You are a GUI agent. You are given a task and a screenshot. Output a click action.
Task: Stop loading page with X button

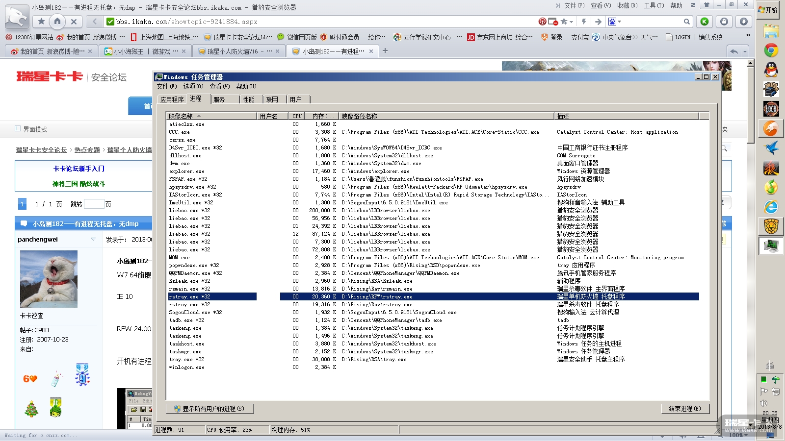74,22
